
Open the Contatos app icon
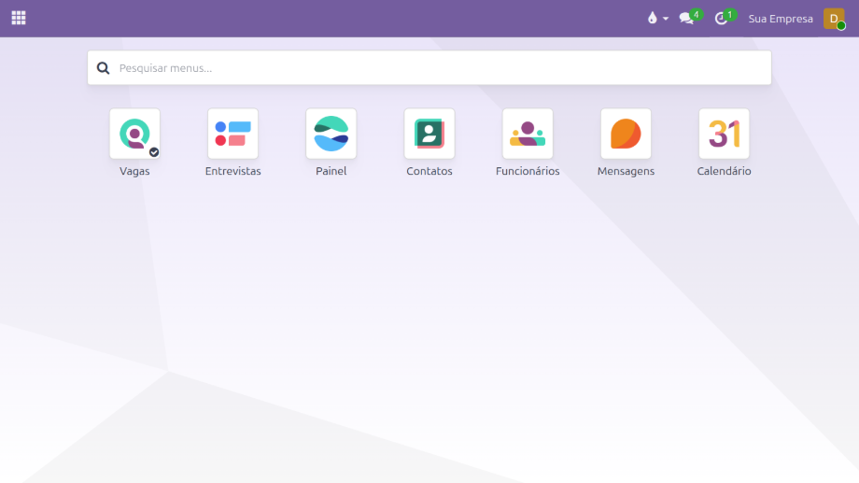tap(429, 134)
